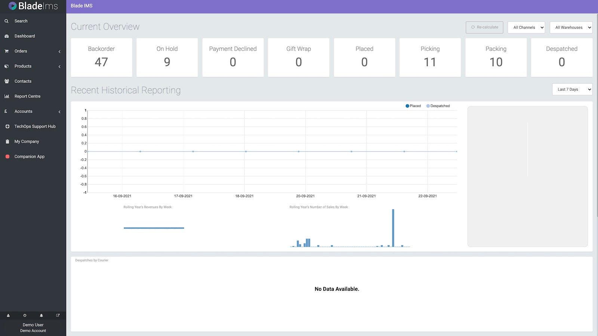This screenshot has height=336, width=598.
Task: Click the power logout icon
Action: coord(25,315)
